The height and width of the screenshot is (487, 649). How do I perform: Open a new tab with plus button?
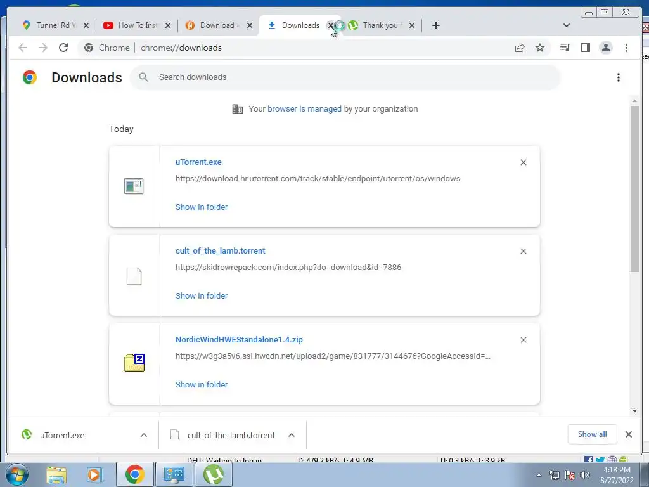pos(436,25)
